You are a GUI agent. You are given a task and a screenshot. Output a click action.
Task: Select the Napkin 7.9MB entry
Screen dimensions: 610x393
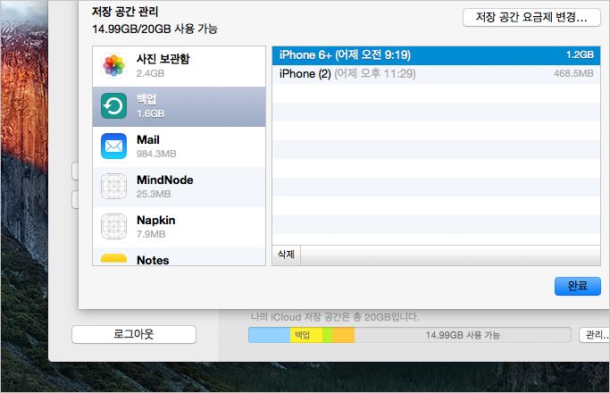(x=179, y=227)
